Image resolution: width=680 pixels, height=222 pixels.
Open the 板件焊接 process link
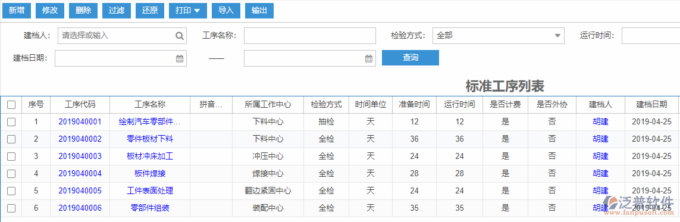149,173
